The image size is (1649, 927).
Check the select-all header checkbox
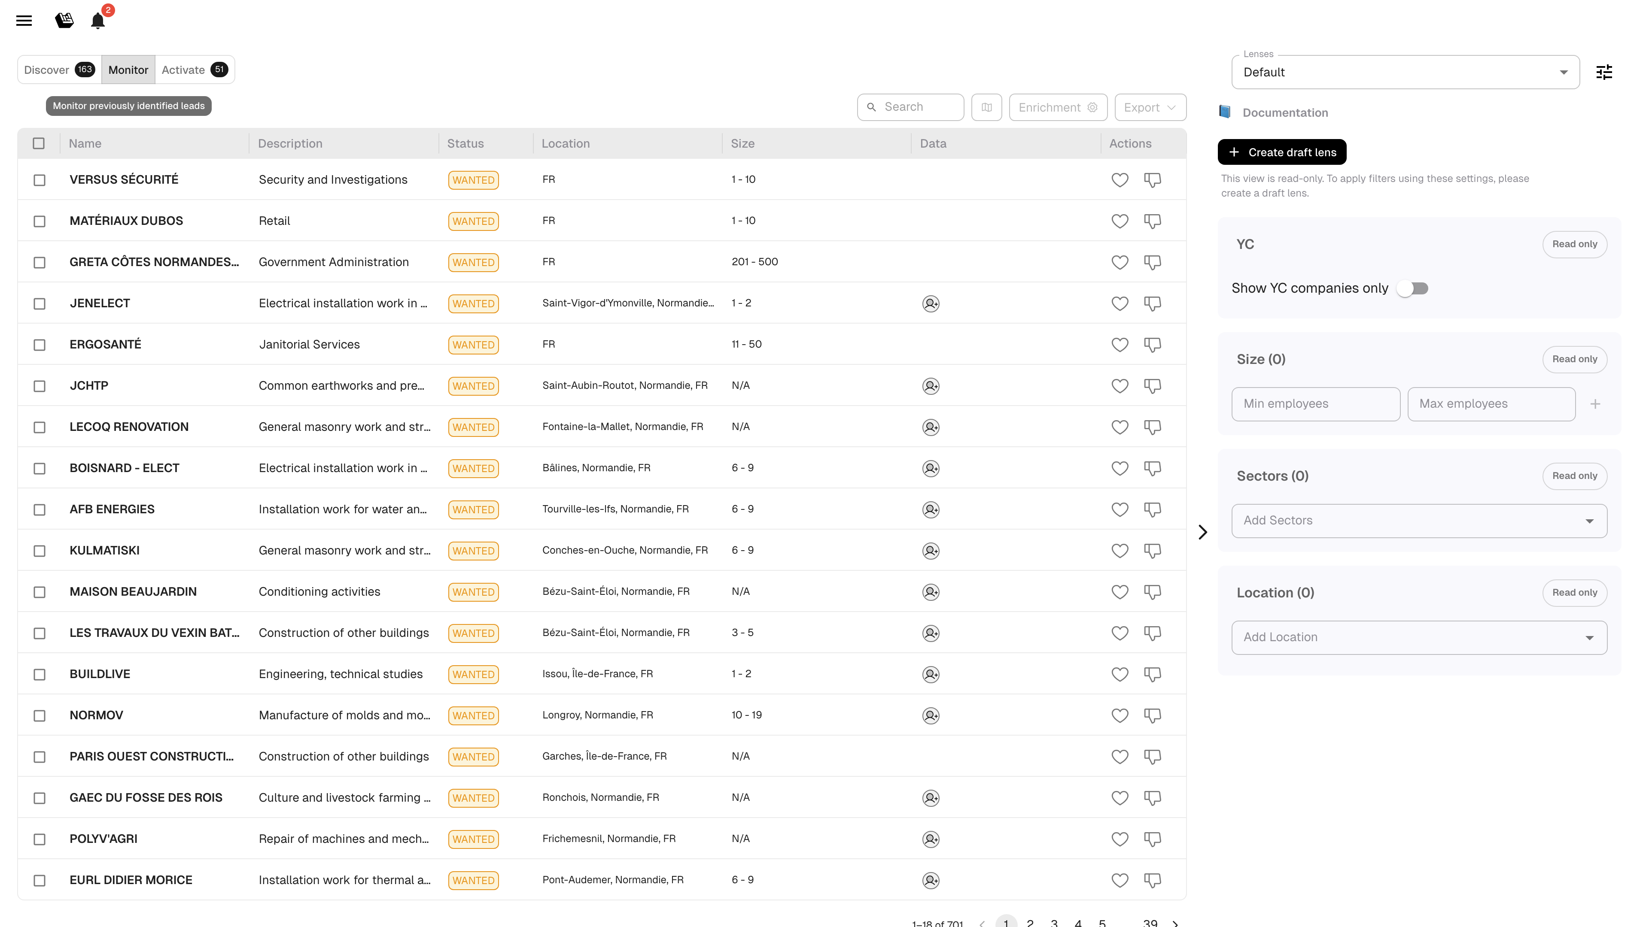pyautogui.click(x=39, y=143)
